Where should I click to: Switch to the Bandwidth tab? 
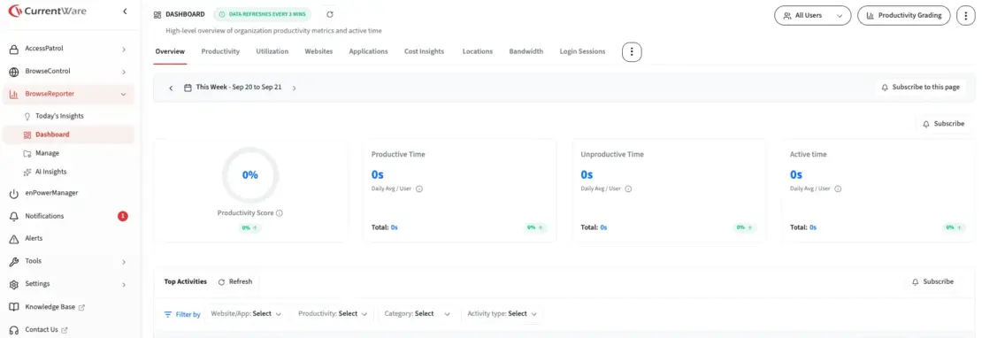pyautogui.click(x=526, y=51)
